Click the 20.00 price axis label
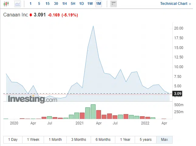Image resolution: width=196 pixels, height=146 pixels. point(179,28)
